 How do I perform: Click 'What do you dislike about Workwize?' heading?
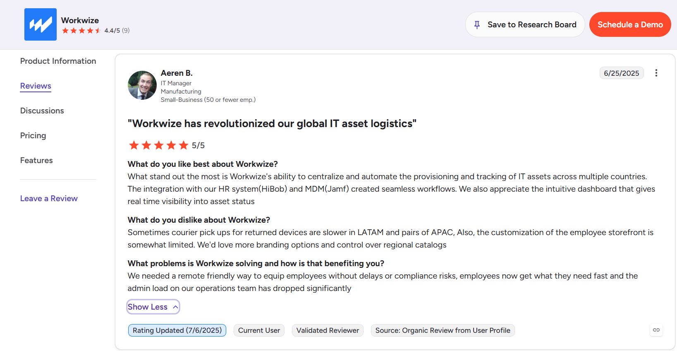point(199,220)
